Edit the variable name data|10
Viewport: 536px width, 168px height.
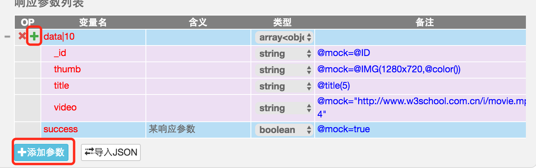[93, 37]
